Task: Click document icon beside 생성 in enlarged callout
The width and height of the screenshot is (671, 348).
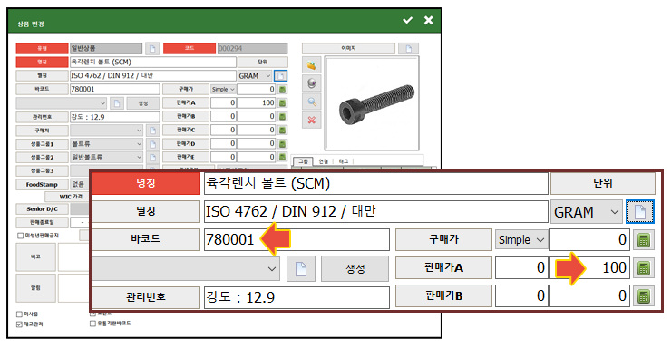Action: [301, 268]
